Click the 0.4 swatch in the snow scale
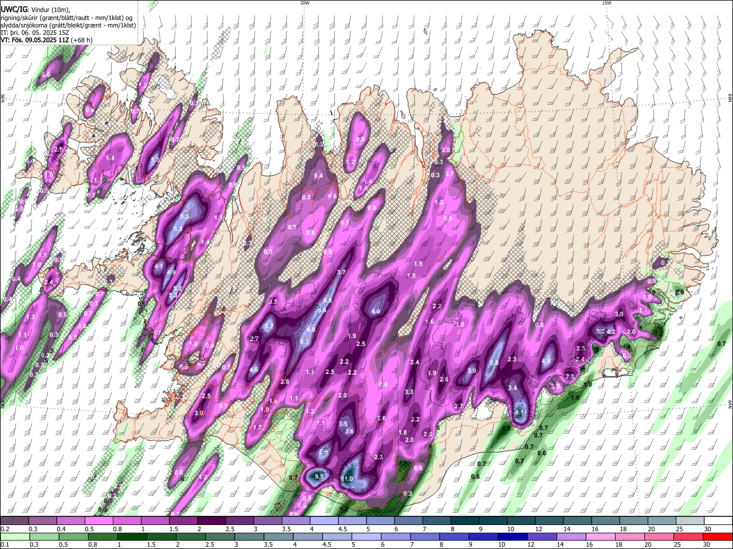 click(x=70, y=522)
